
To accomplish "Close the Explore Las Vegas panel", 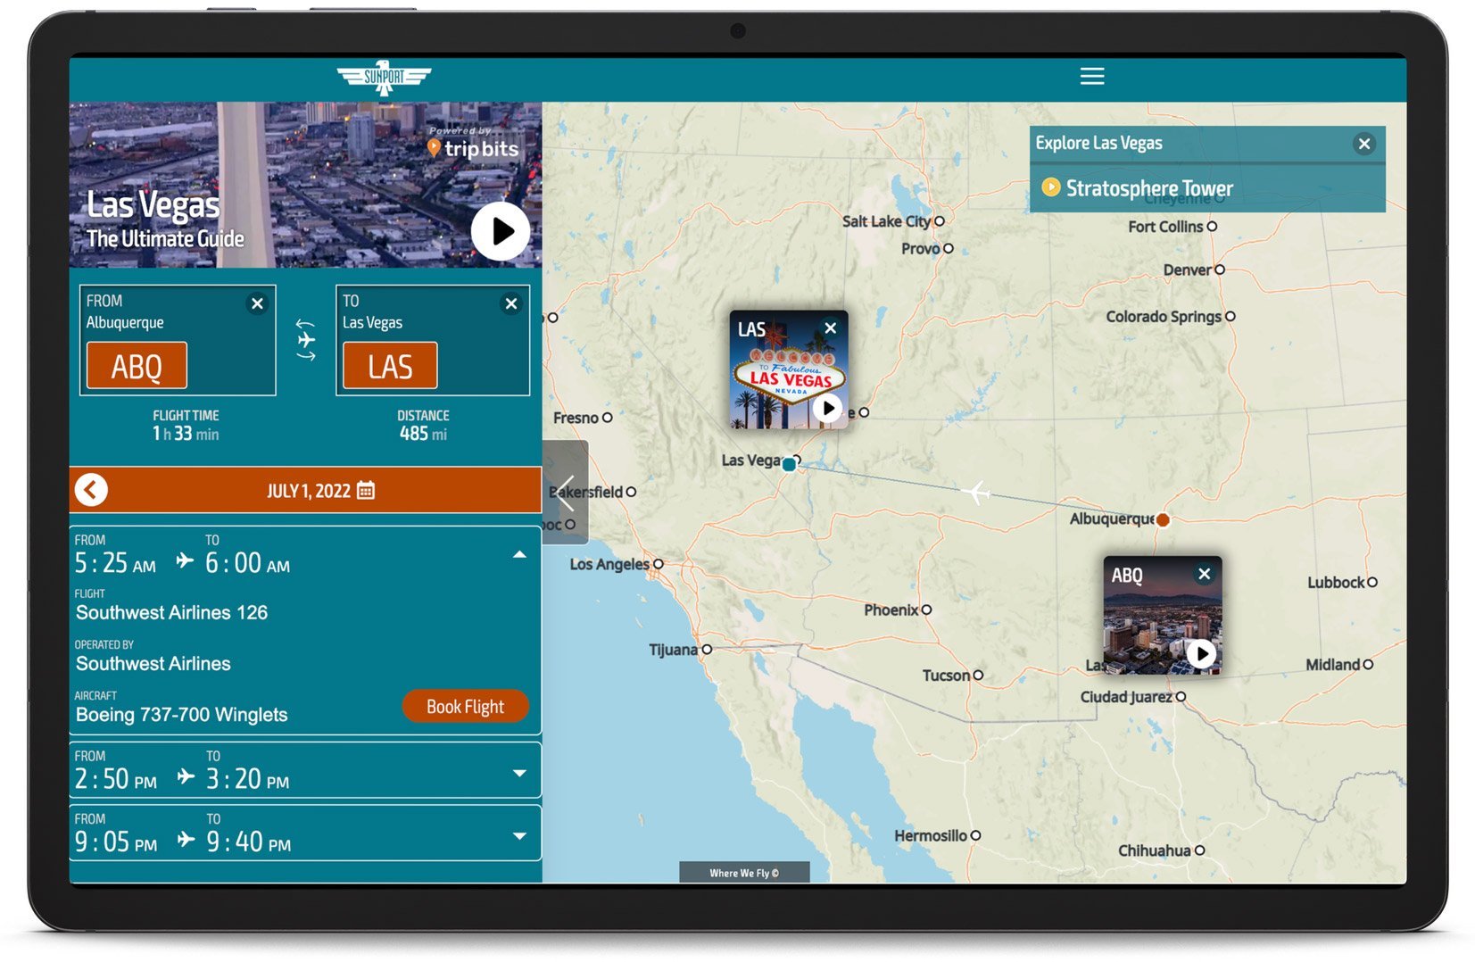I will (x=1363, y=144).
